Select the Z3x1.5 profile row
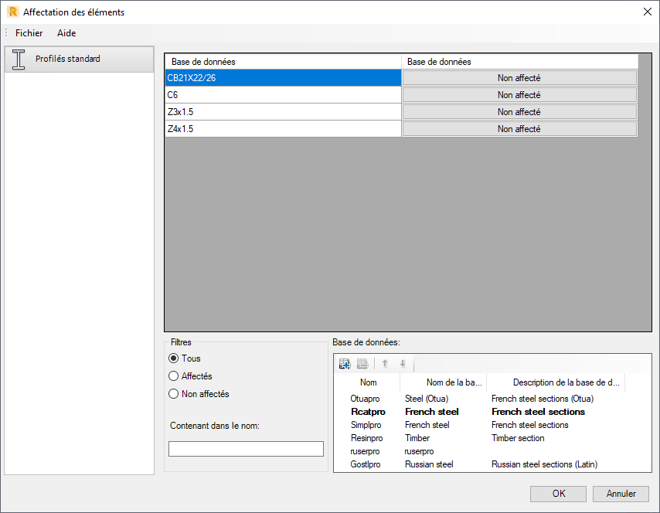This screenshot has height=513, width=660. click(x=284, y=112)
